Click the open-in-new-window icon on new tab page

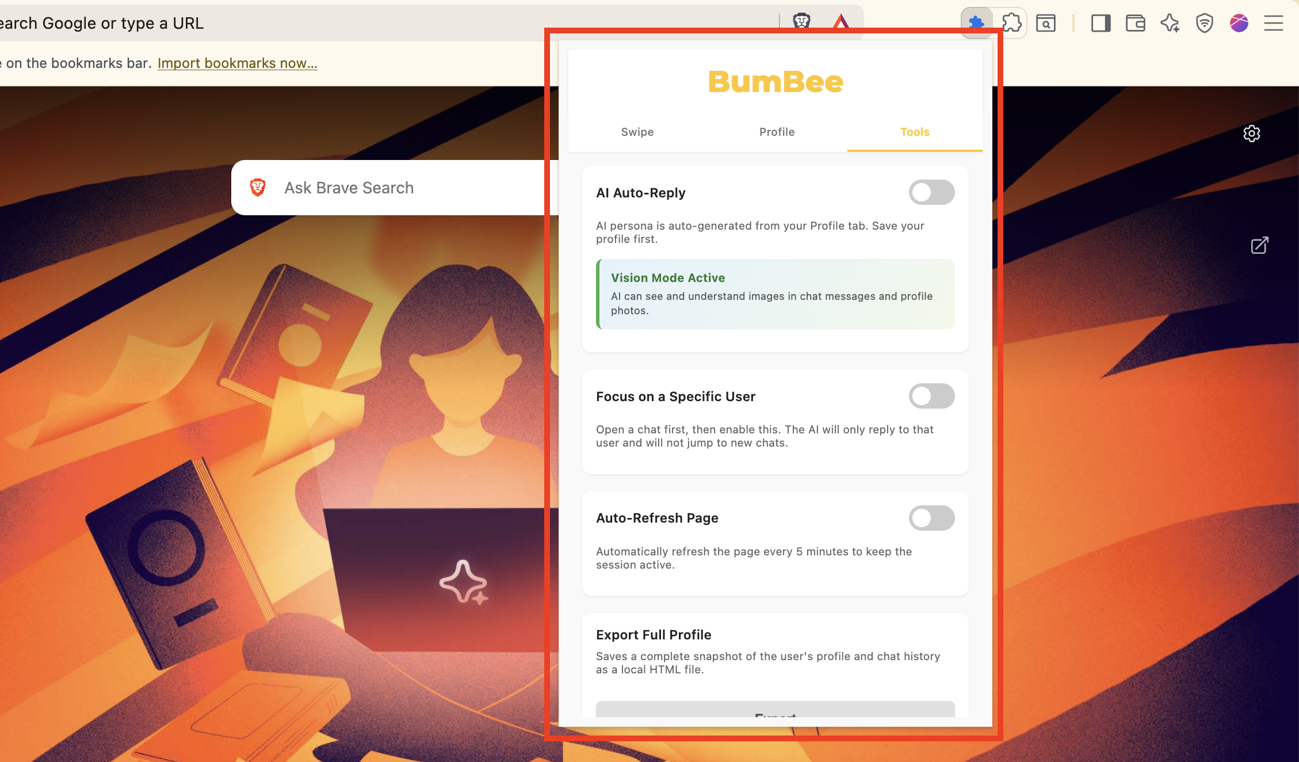click(1259, 245)
